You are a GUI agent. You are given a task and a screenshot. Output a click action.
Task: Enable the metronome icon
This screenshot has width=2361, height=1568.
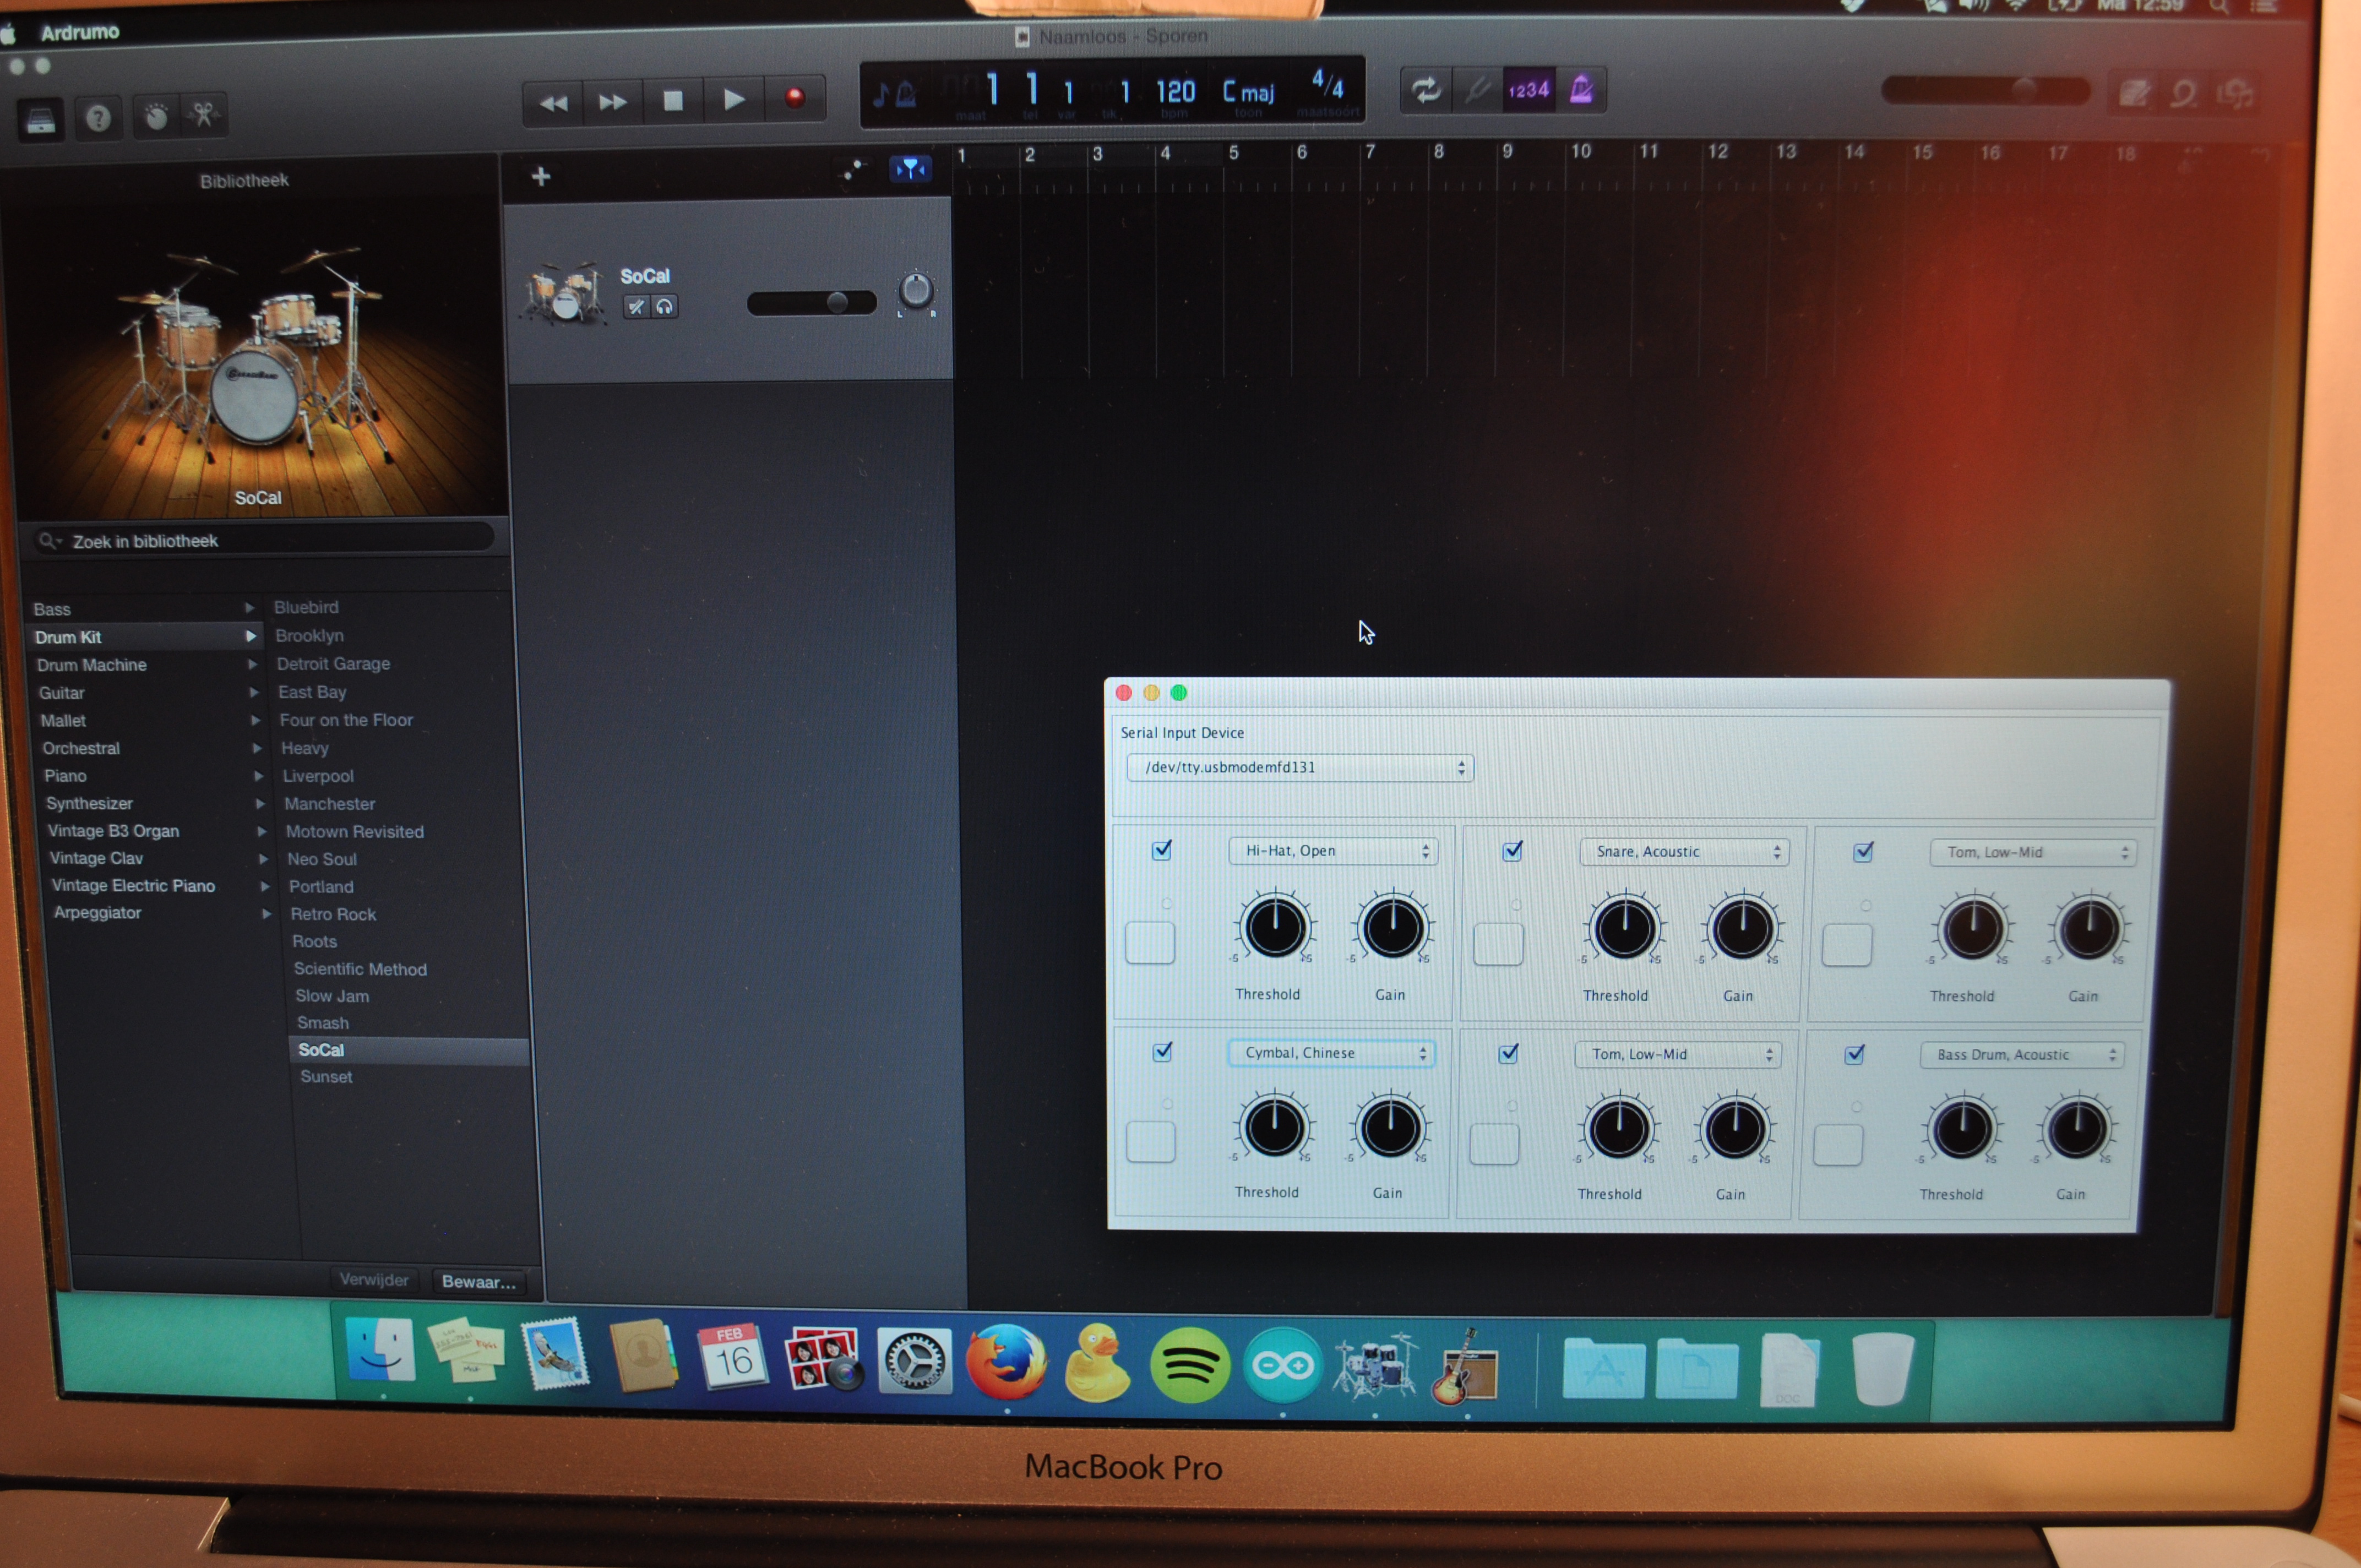(x=1581, y=91)
